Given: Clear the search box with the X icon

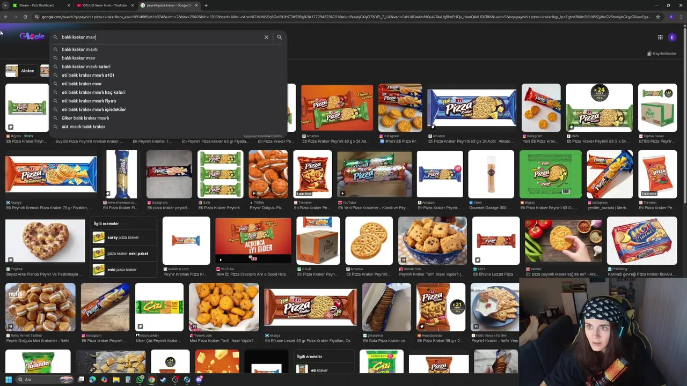Looking at the screenshot, I should tap(266, 37).
